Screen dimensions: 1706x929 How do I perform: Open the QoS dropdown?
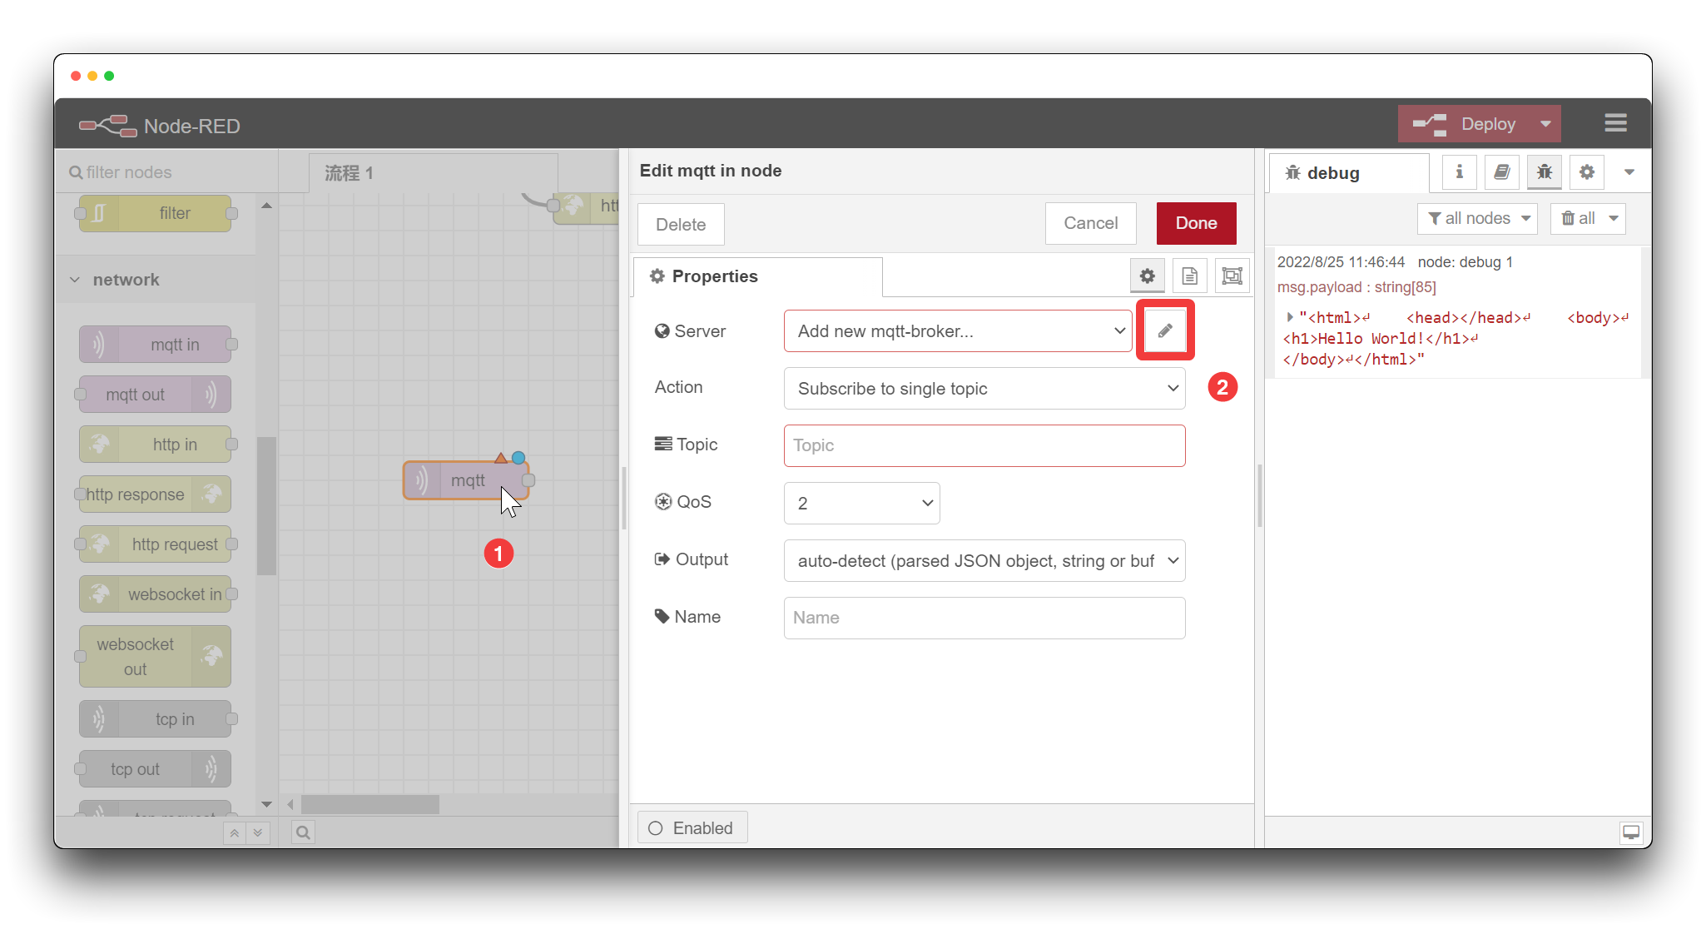click(x=862, y=504)
